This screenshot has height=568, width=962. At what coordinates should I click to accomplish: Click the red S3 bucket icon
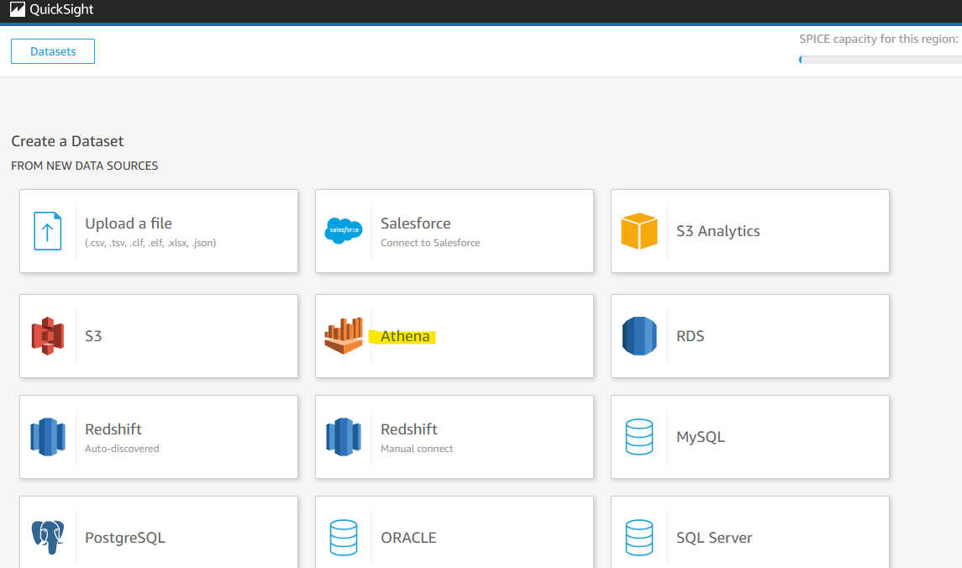[48, 336]
